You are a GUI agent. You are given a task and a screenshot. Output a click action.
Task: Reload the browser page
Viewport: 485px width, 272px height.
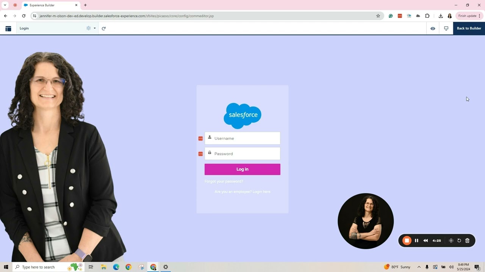coord(23,16)
